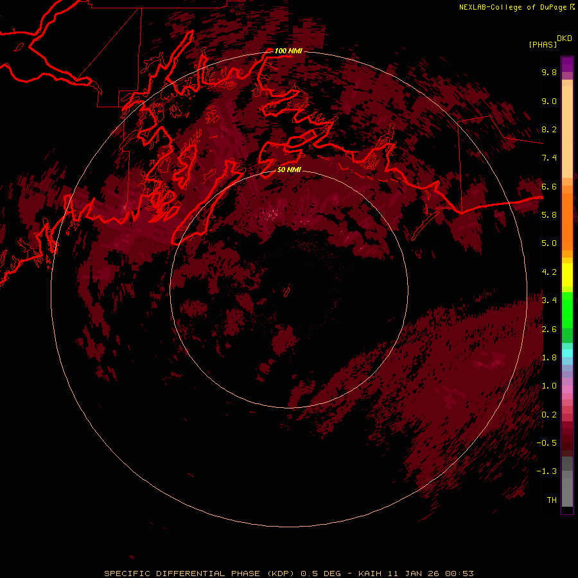Click the NEXLAB-College of DuPage credit text
The width and height of the screenshot is (578, 578).
point(512,7)
